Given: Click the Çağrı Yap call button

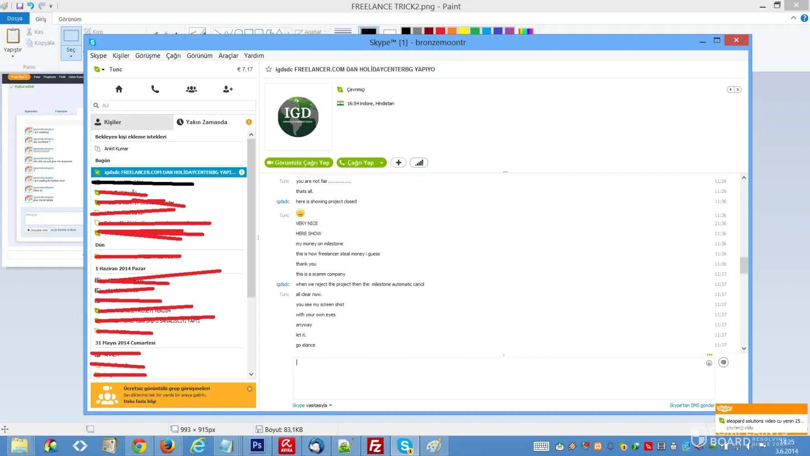Looking at the screenshot, I should pos(357,163).
